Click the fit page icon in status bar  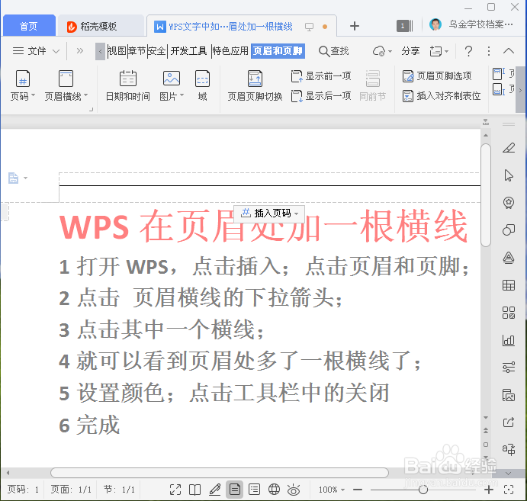pyautogui.click(x=509, y=490)
